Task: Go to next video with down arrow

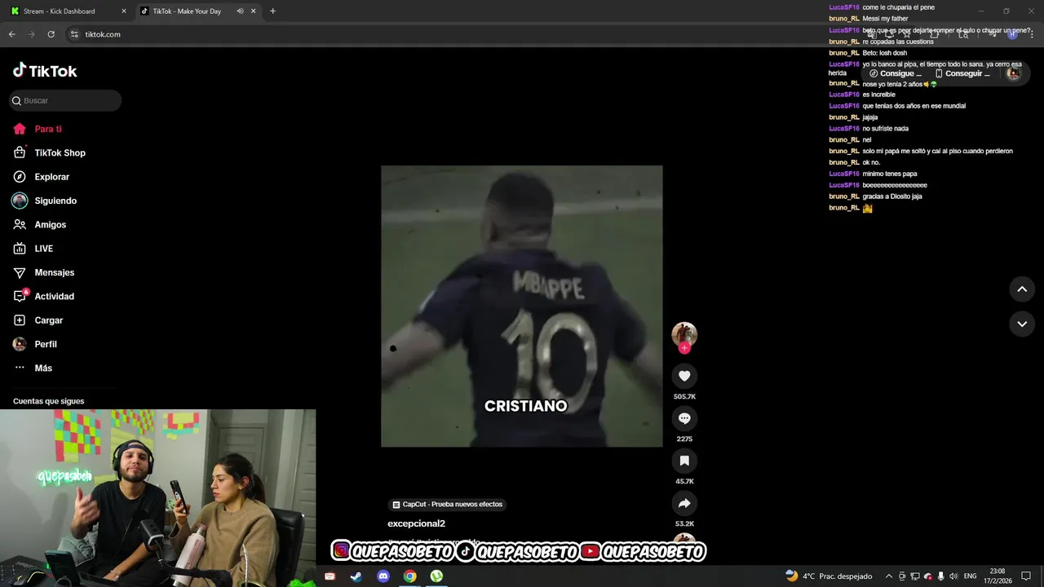Action: click(x=1022, y=324)
